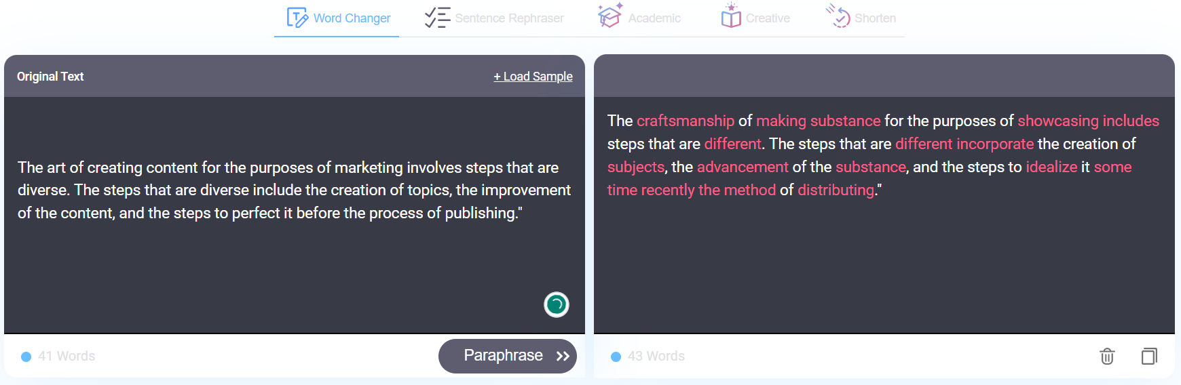Click the highlighted word "incorporate" in the result

click(994, 144)
